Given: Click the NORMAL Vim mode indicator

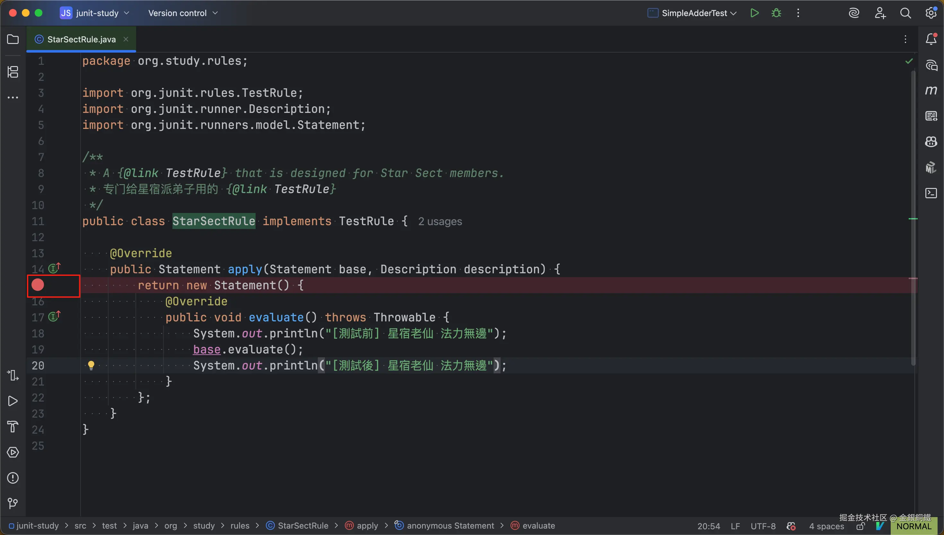Looking at the screenshot, I should (913, 526).
